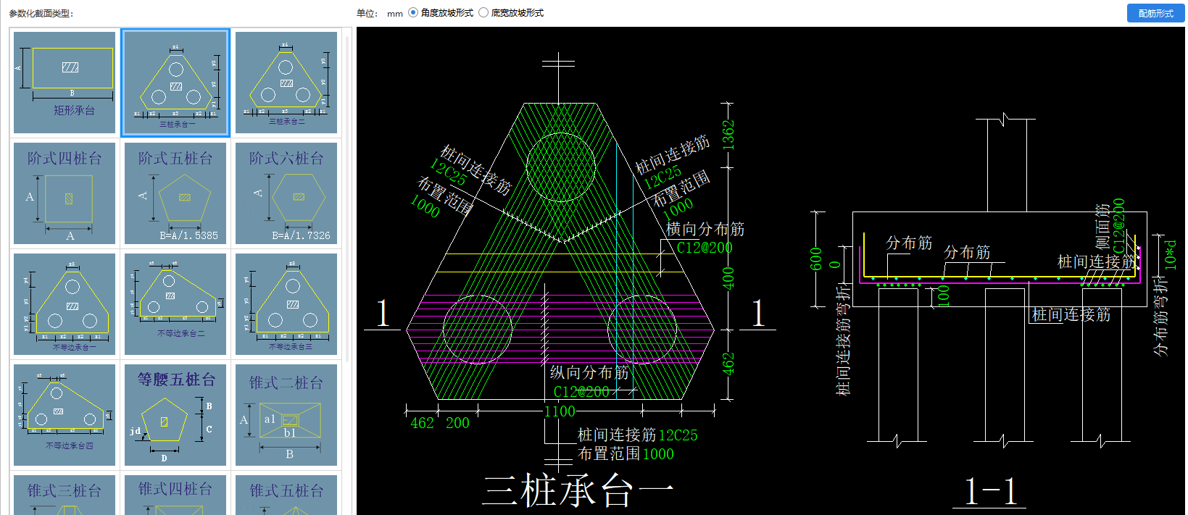Edit the 100 dimension in section 1-1
The width and height of the screenshot is (1188, 515).
pyautogui.click(x=944, y=296)
